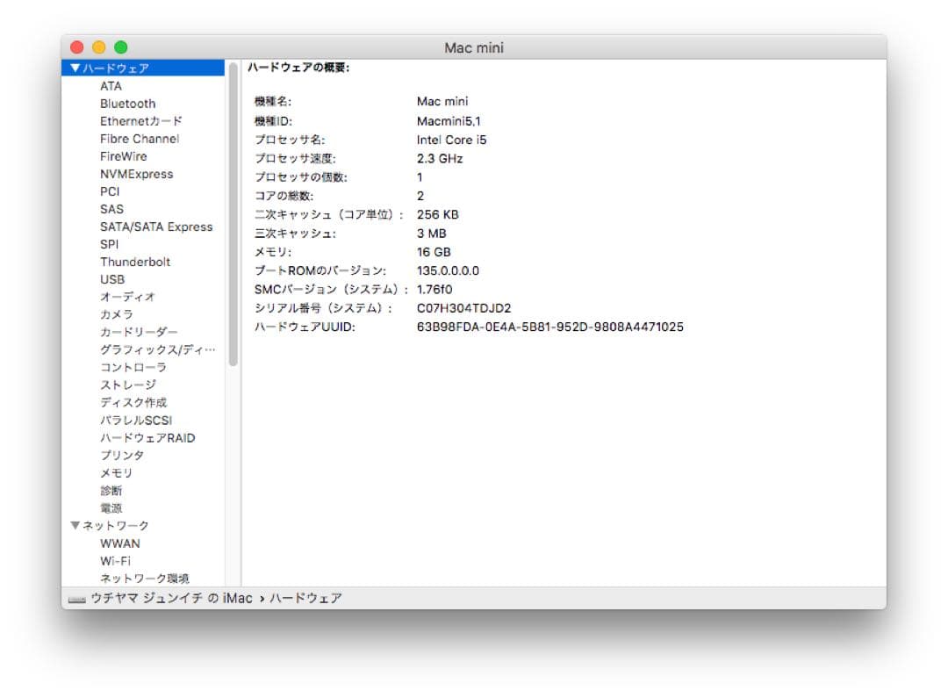Click the green zoom window button

[x=121, y=47]
